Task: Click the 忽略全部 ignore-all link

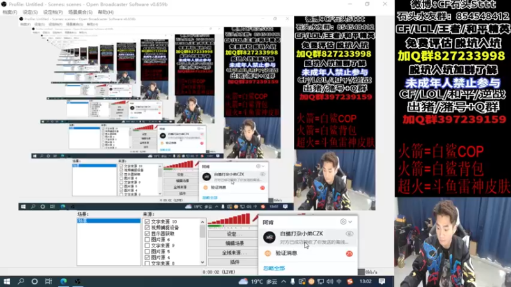Action: pos(274,268)
